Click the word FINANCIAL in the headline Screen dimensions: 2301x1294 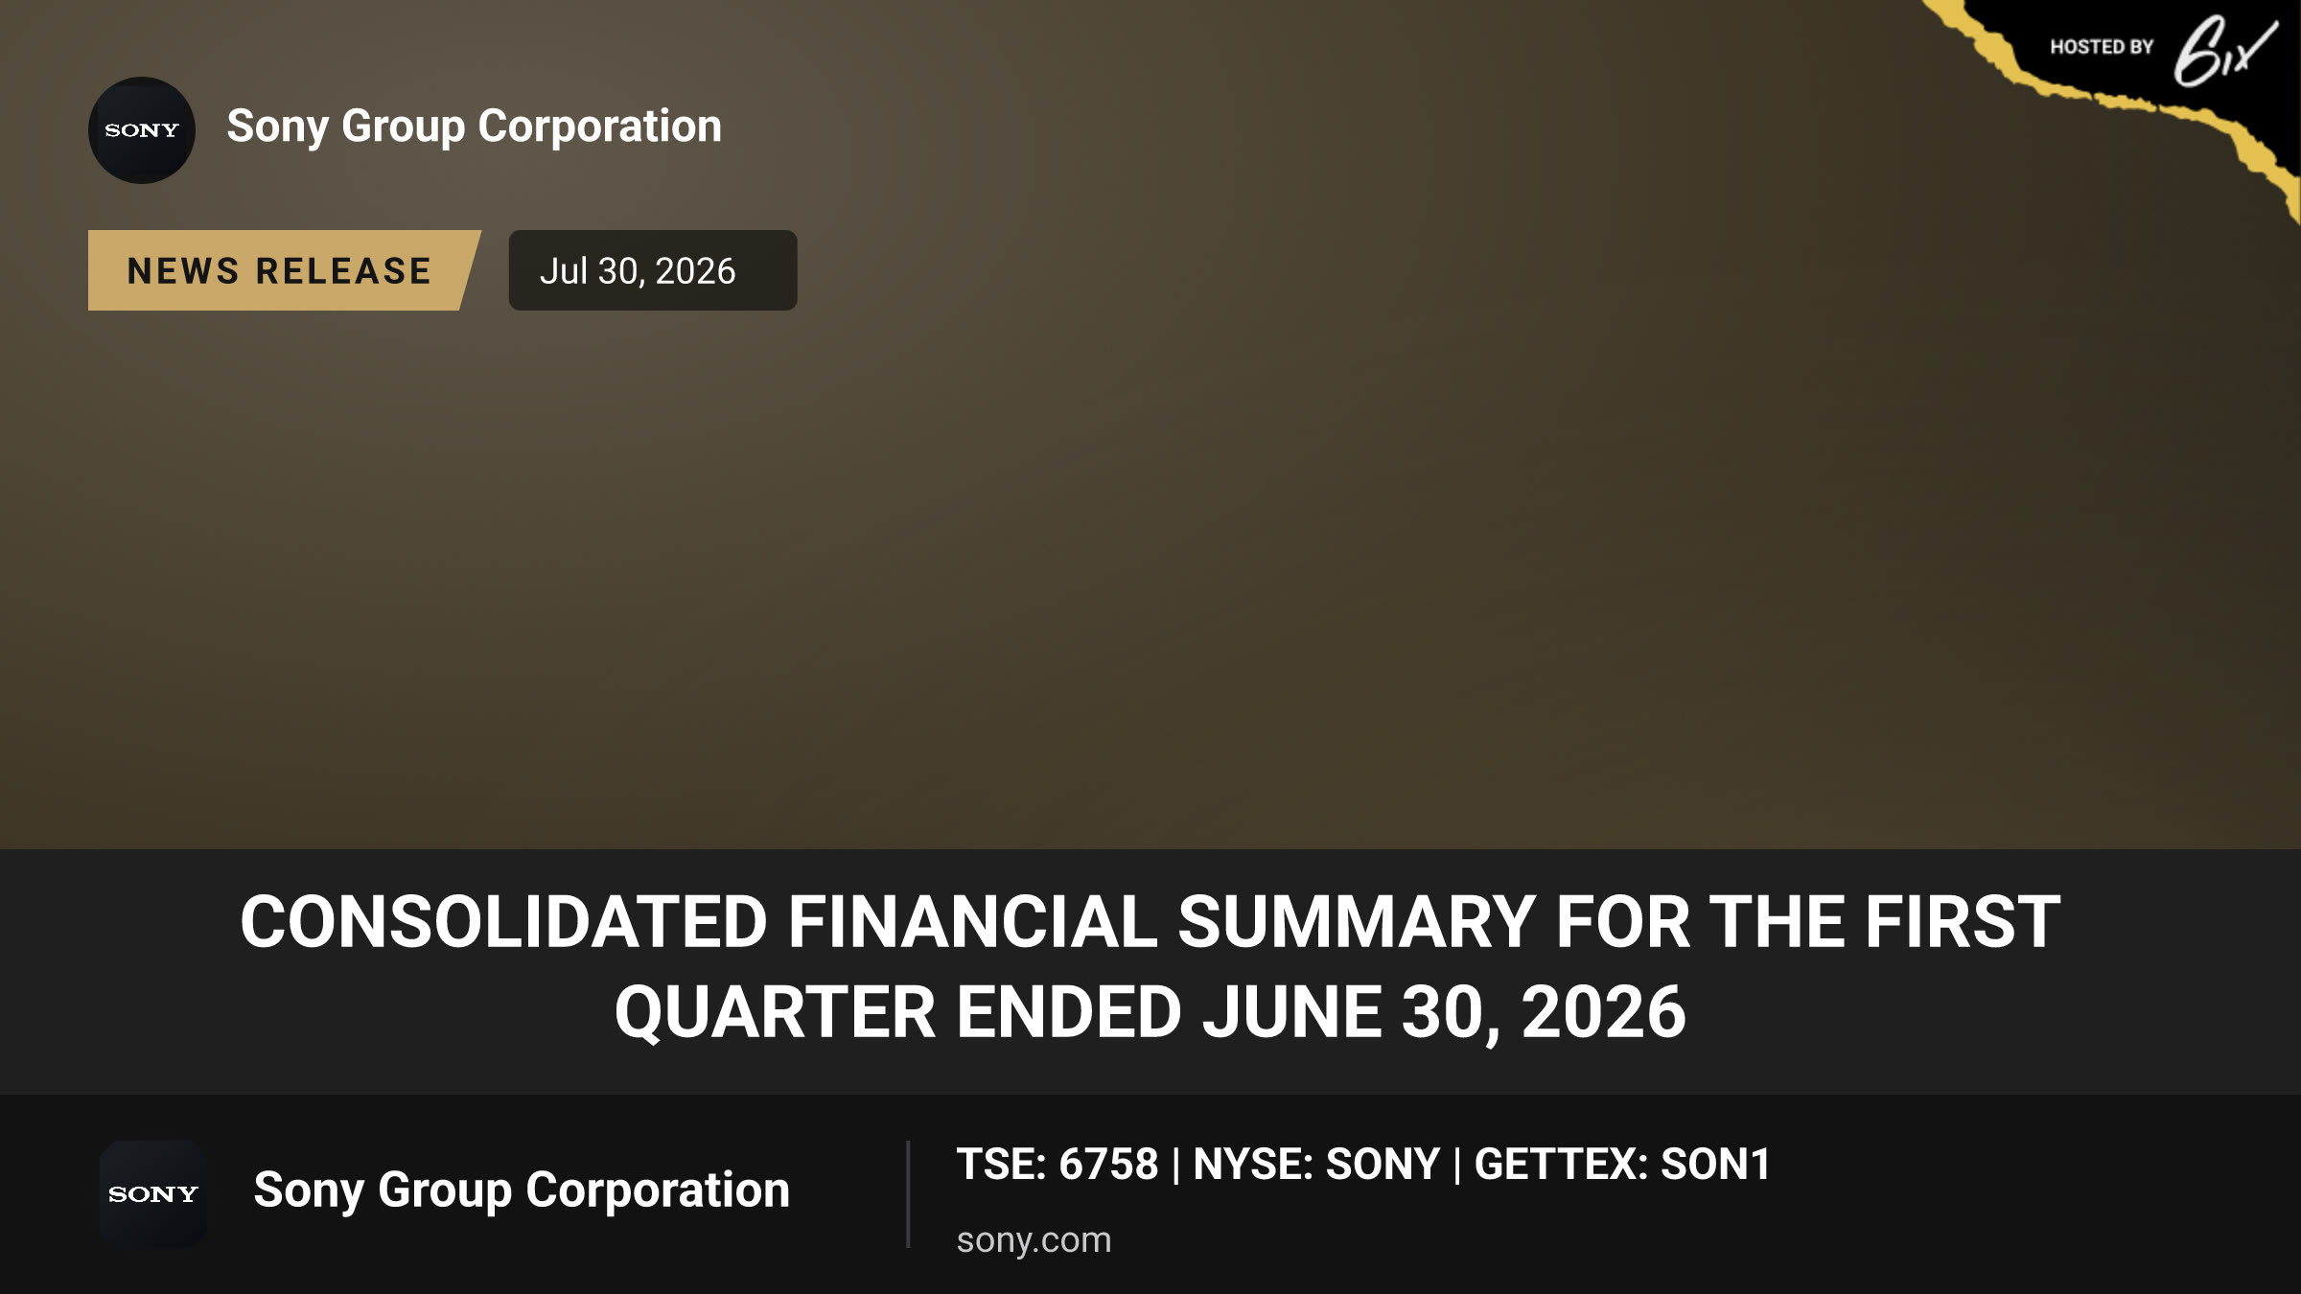click(972, 922)
